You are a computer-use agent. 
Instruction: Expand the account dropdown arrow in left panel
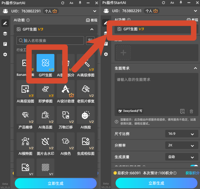pos(95,11)
